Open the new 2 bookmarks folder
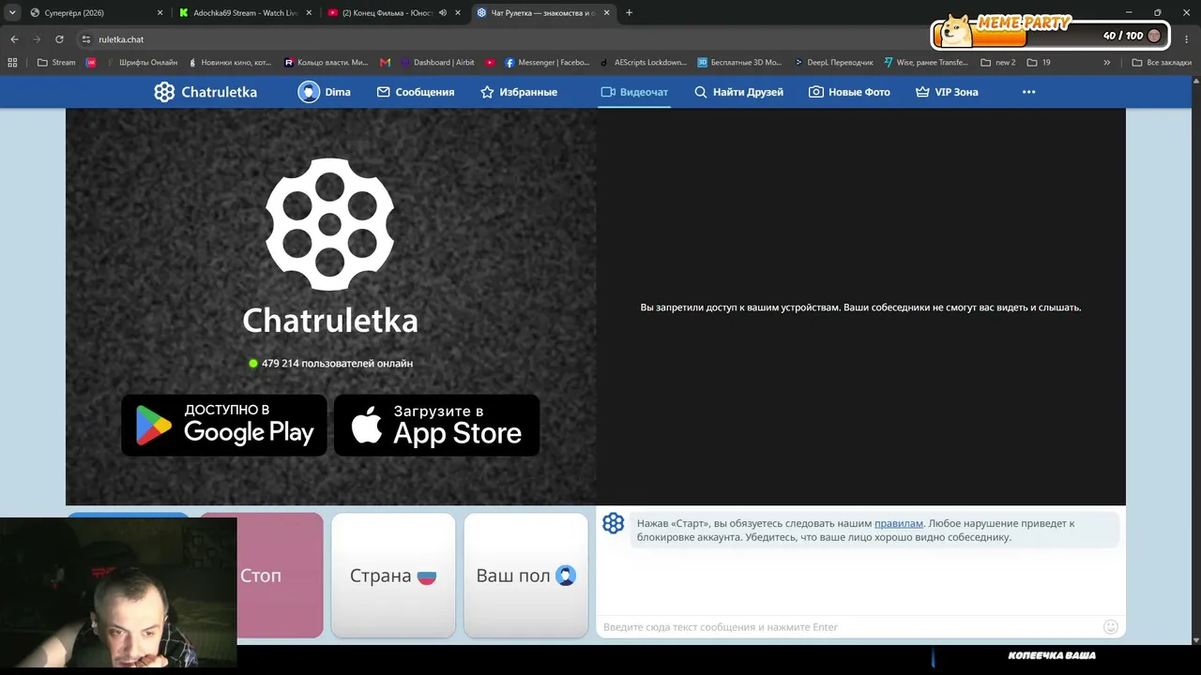Viewport: 1201px width, 675px height. click(x=998, y=63)
